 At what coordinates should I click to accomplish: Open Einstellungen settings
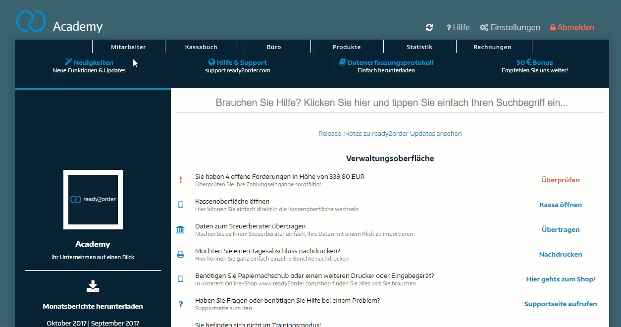[510, 27]
